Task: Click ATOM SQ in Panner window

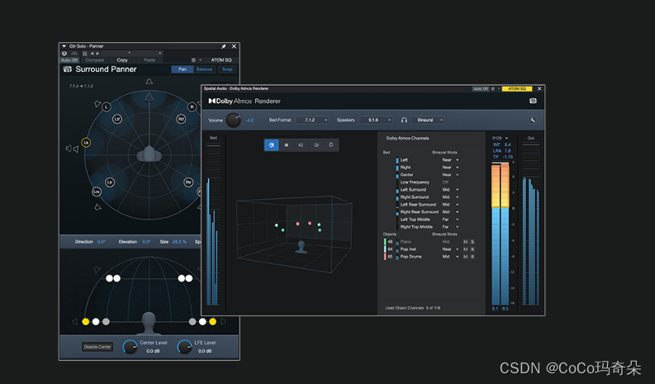Action: pyautogui.click(x=221, y=60)
